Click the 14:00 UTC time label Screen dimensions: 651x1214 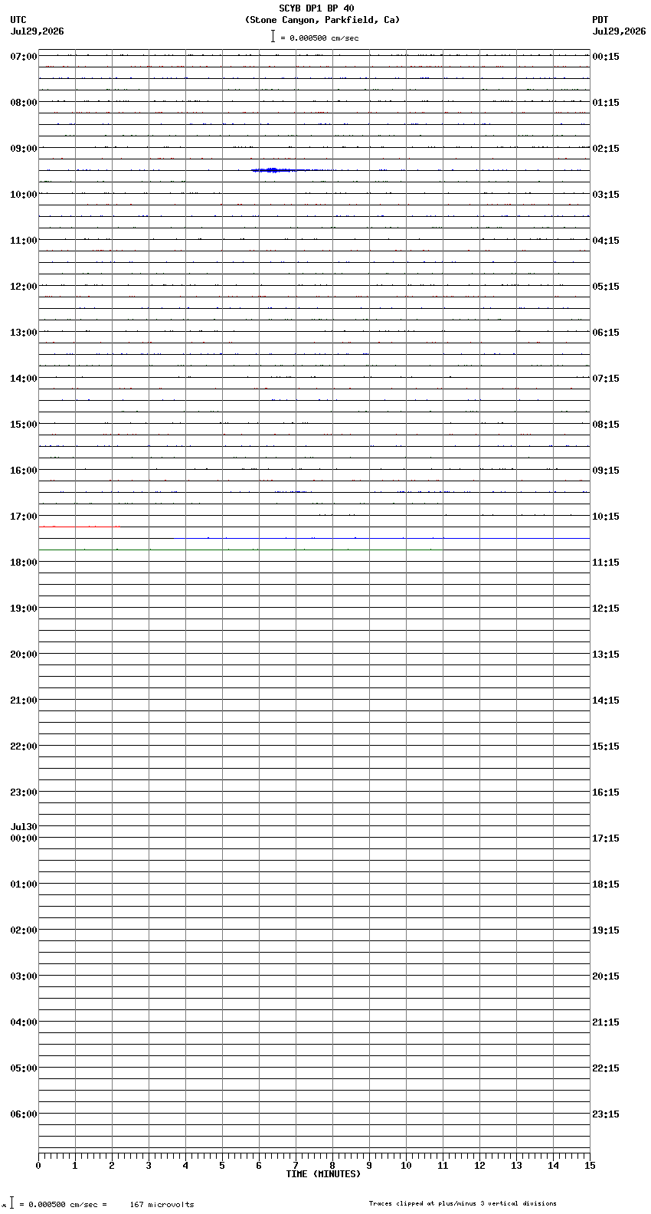click(24, 379)
